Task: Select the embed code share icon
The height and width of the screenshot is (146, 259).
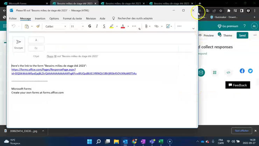Action: (x=228, y=72)
